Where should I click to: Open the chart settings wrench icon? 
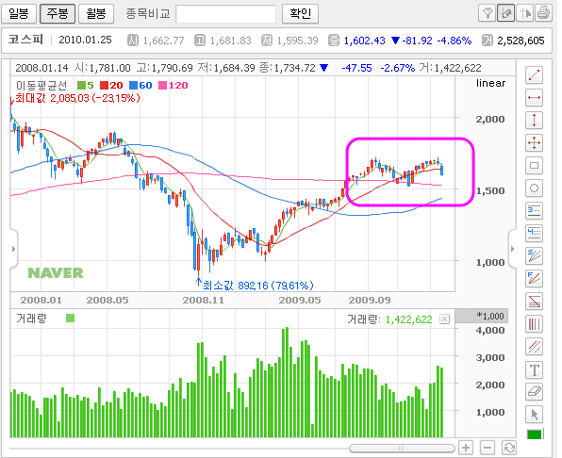coord(487,14)
